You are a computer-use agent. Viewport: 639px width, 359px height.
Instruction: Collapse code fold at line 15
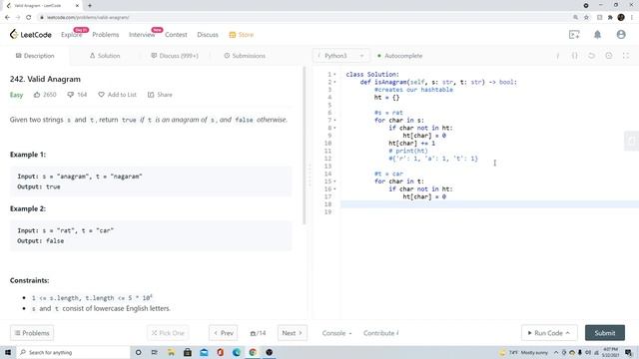pos(335,181)
